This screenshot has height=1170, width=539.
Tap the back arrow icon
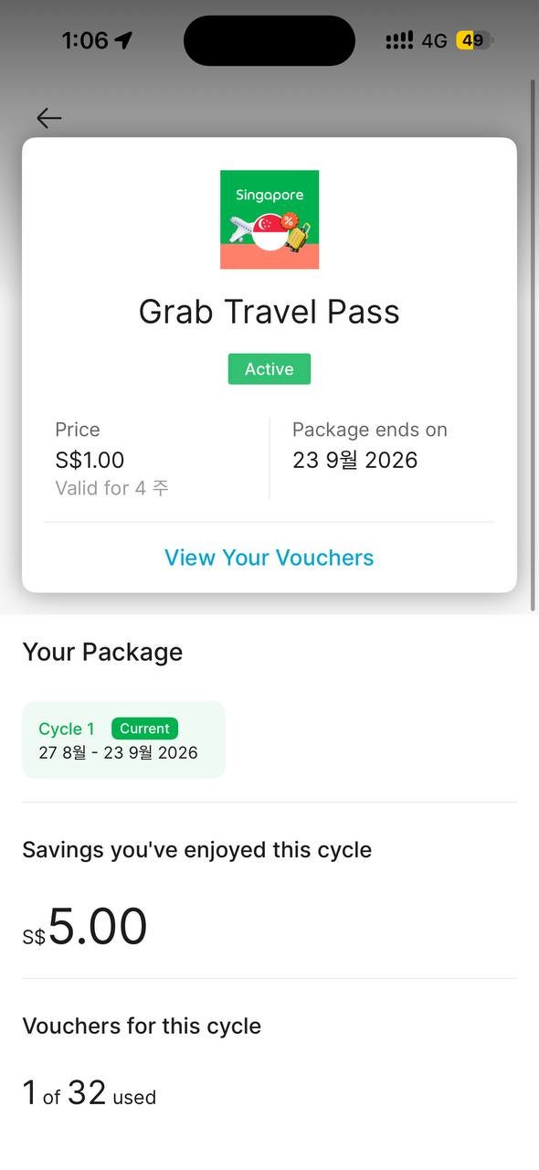49,118
